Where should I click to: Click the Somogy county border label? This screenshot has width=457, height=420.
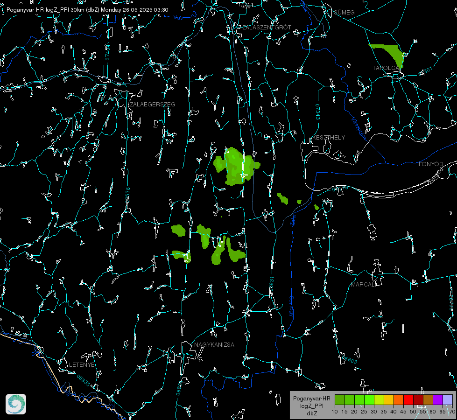[291, 307]
